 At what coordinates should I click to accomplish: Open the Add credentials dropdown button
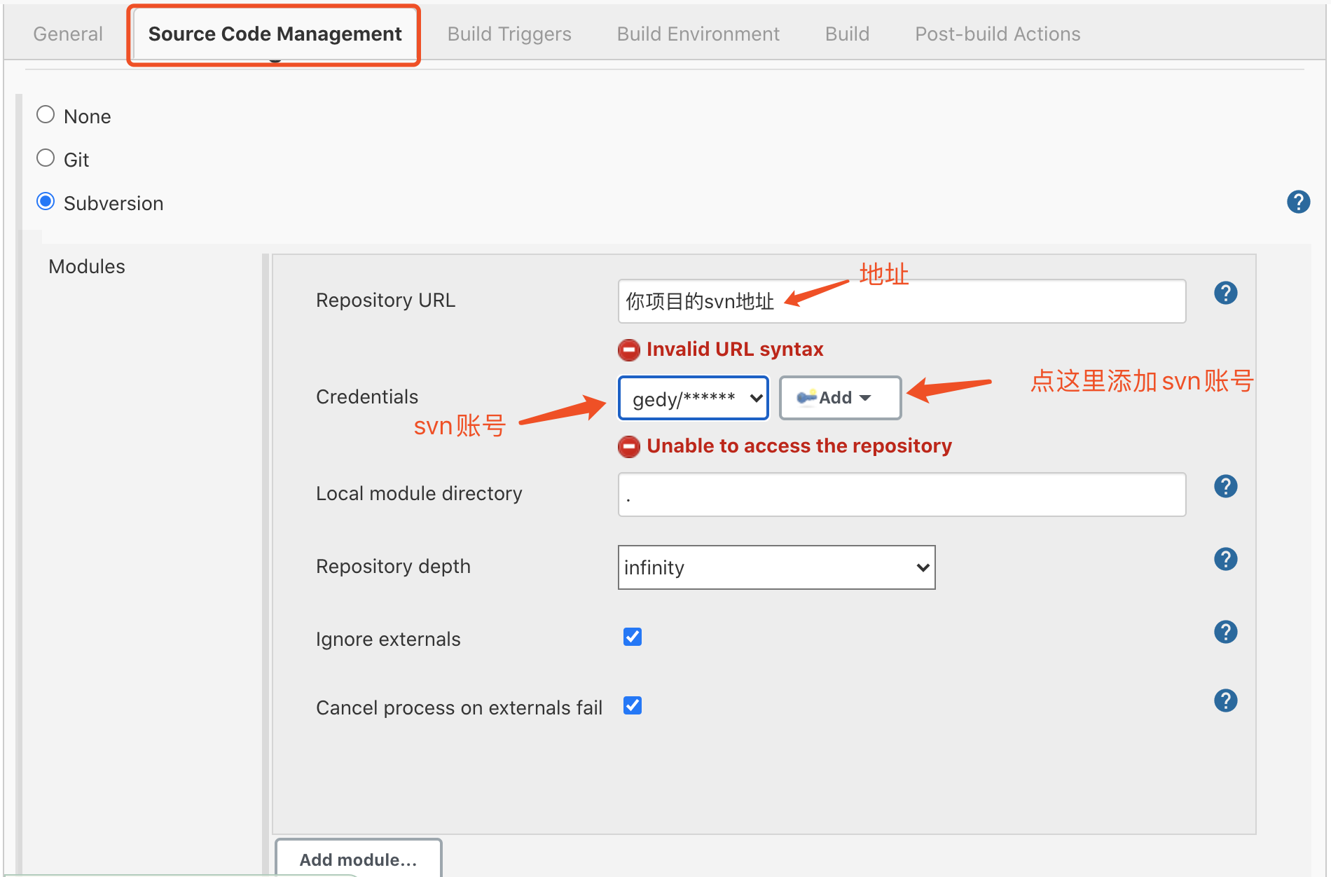[x=841, y=398]
